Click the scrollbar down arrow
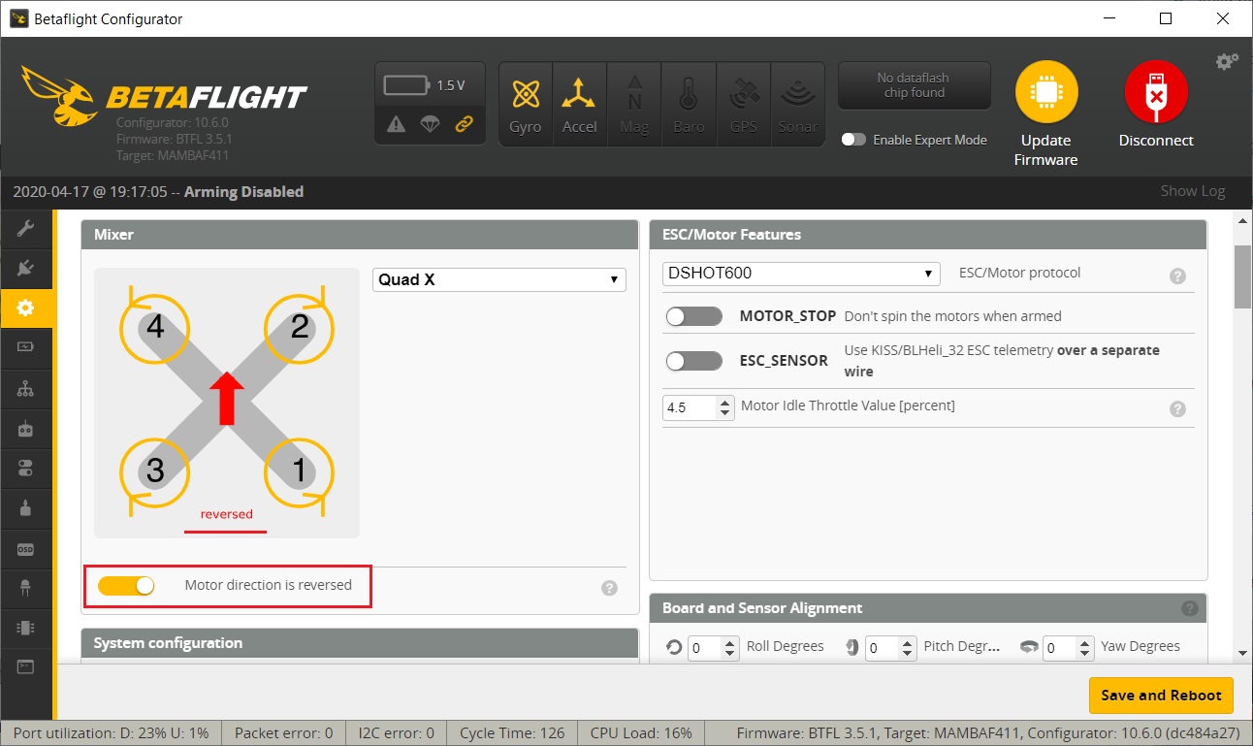The width and height of the screenshot is (1253, 746). click(1242, 654)
